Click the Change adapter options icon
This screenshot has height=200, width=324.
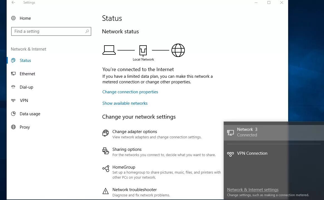(105, 133)
